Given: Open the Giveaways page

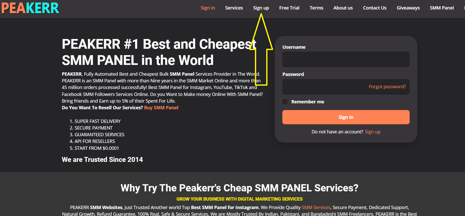Looking at the screenshot, I should point(408,8).
